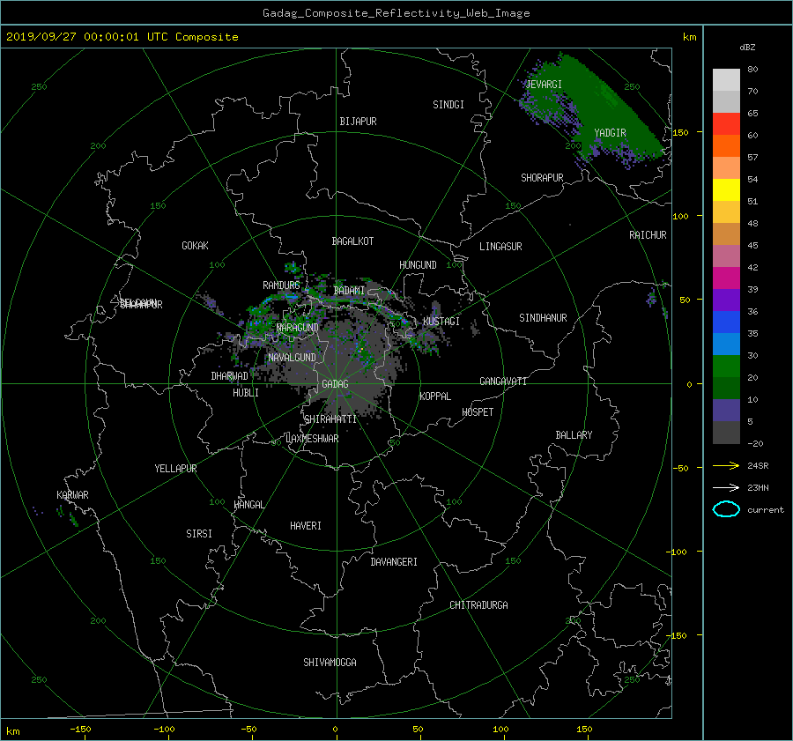Click the BIJAPUR city label
793x741 pixels.
[x=358, y=122]
